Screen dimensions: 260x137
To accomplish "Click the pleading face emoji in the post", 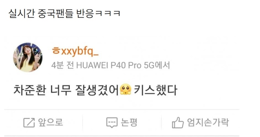I will (126, 90).
